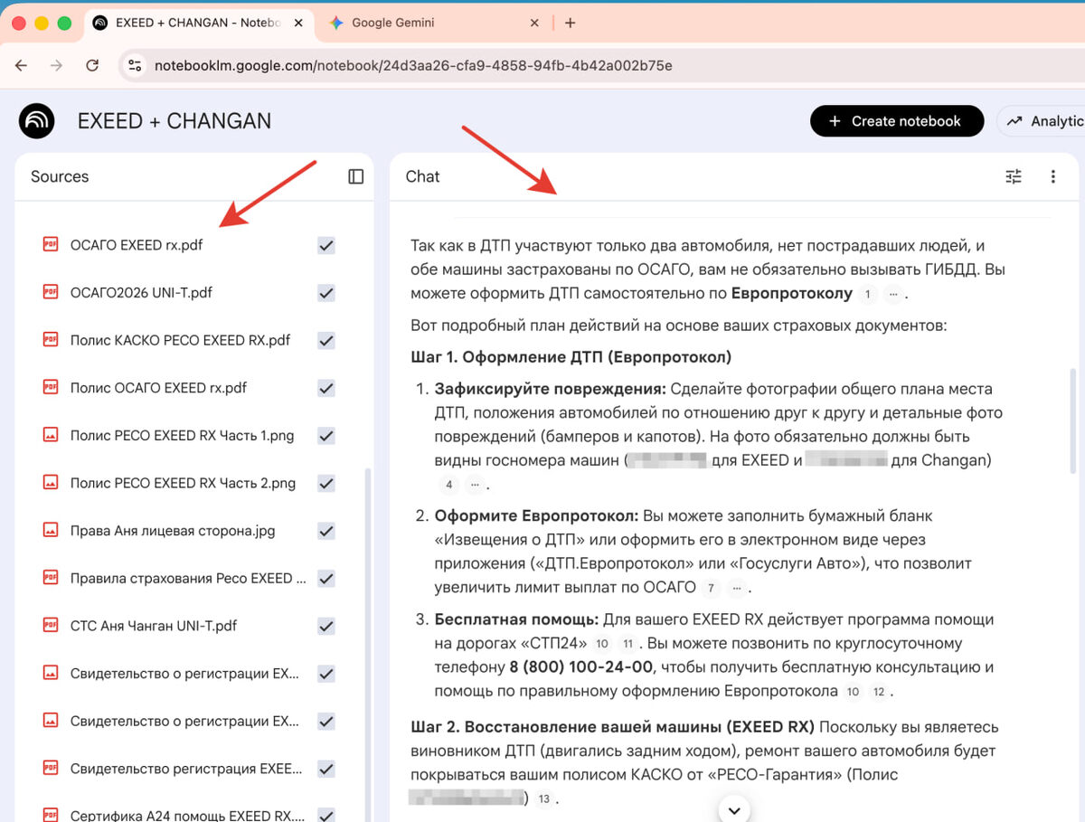This screenshot has height=822, width=1085.
Task: Expand citations after citation 4
Action: click(476, 485)
